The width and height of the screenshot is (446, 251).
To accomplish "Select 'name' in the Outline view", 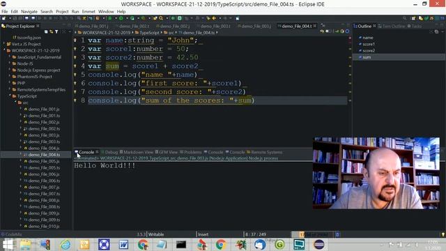I will click(367, 38).
